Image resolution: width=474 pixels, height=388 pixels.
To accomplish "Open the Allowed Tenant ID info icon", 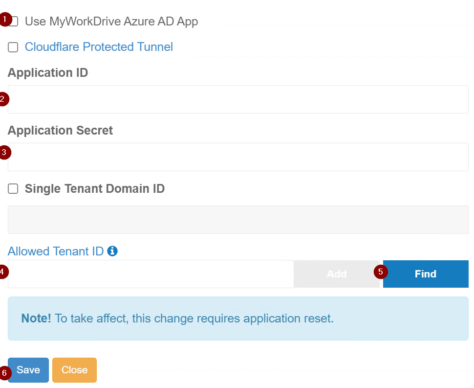I will tap(113, 251).
